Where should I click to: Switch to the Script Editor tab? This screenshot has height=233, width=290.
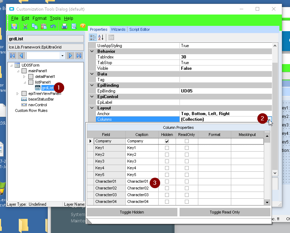pos(139,29)
